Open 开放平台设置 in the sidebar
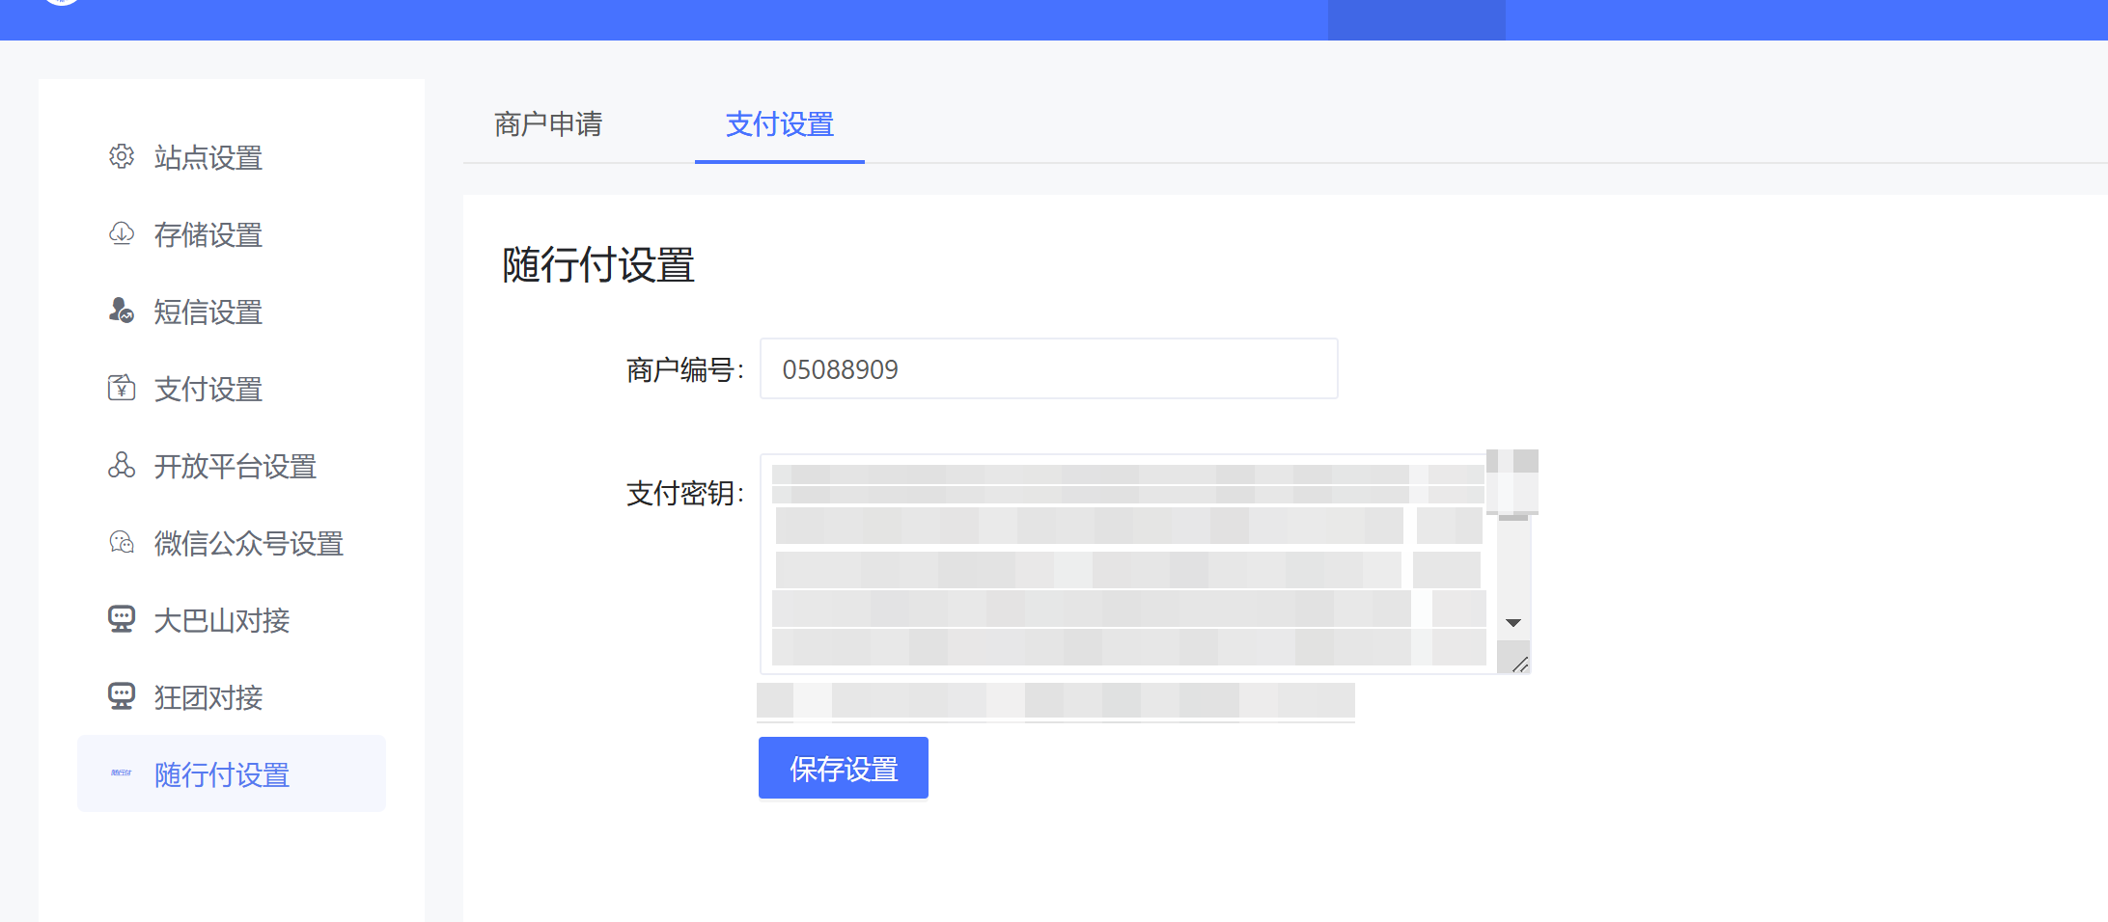The width and height of the screenshot is (2108, 922). [235, 467]
